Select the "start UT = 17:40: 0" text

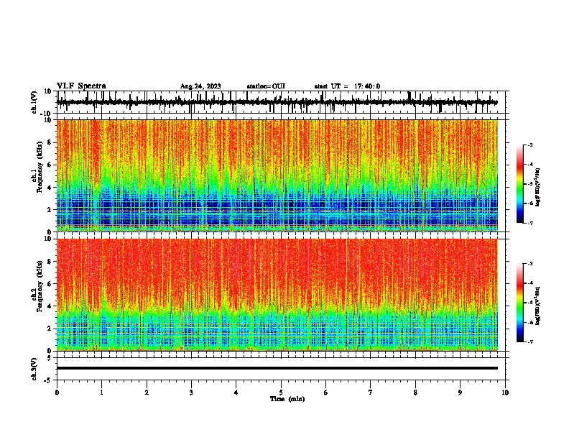click(x=347, y=86)
